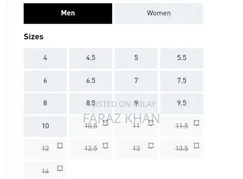Pick size 4.5
This screenshot has height=179, width=243.
91,58
